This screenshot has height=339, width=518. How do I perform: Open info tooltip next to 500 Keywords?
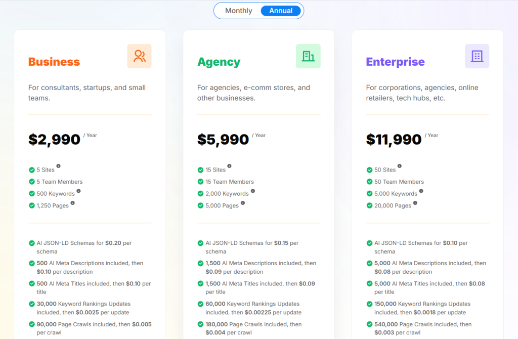tap(78, 191)
